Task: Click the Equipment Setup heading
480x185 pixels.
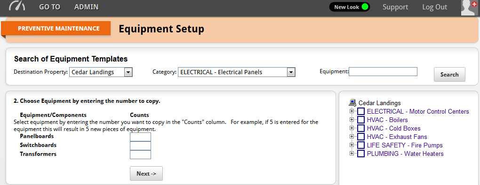Action: click(161, 29)
